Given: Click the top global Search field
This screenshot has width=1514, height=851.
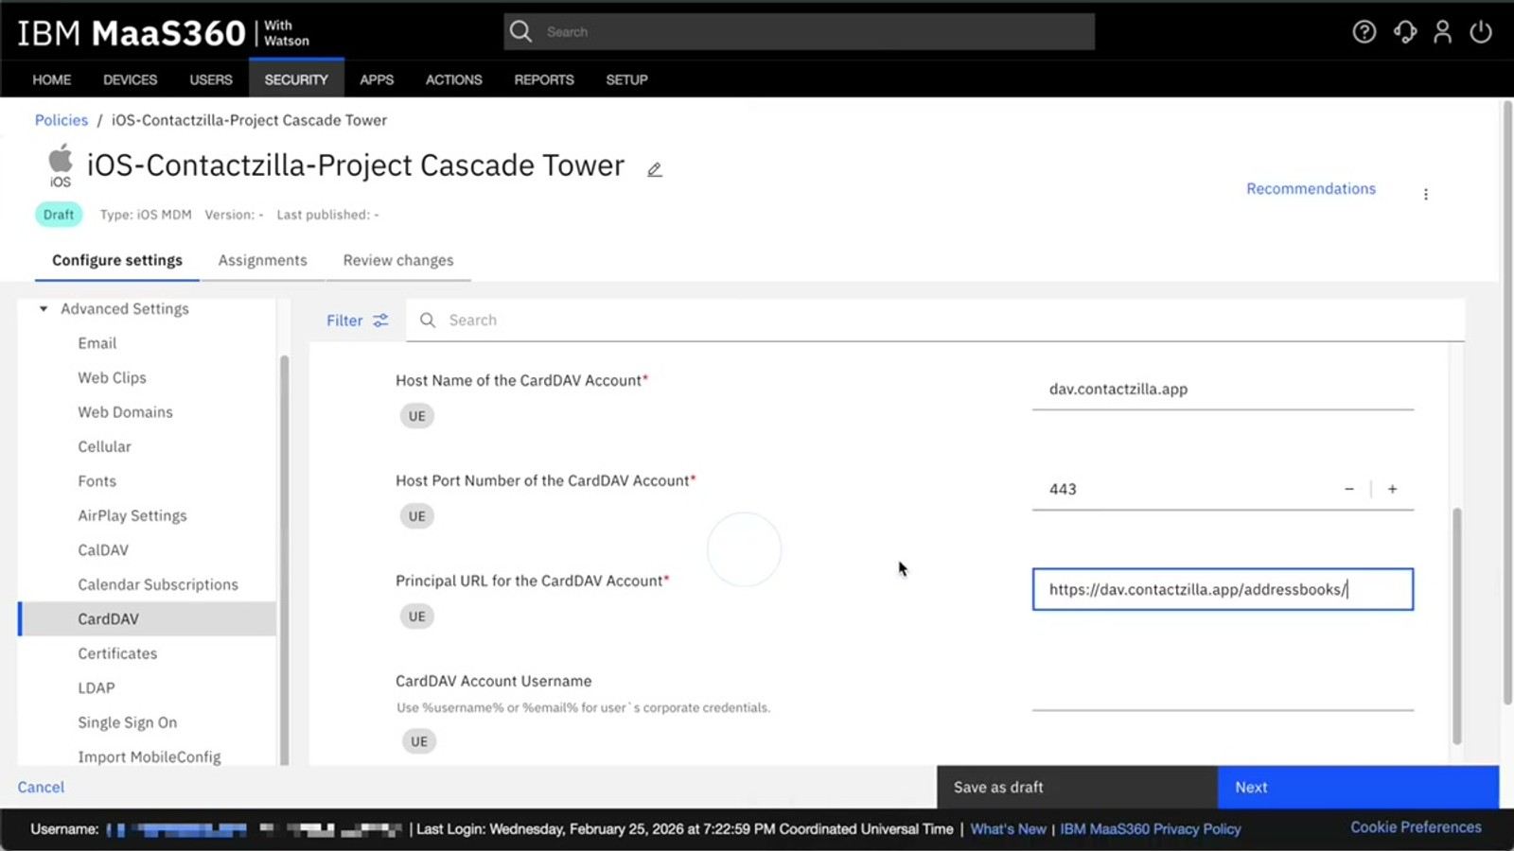Looking at the screenshot, I should click(800, 31).
